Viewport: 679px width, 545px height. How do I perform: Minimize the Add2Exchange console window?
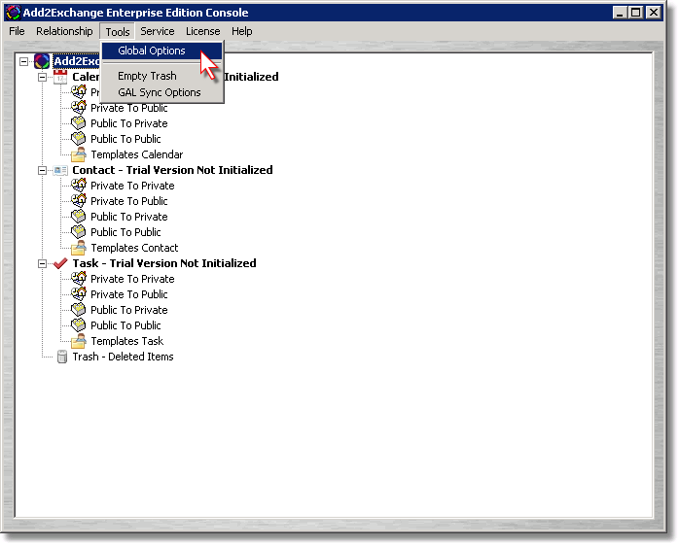point(620,13)
